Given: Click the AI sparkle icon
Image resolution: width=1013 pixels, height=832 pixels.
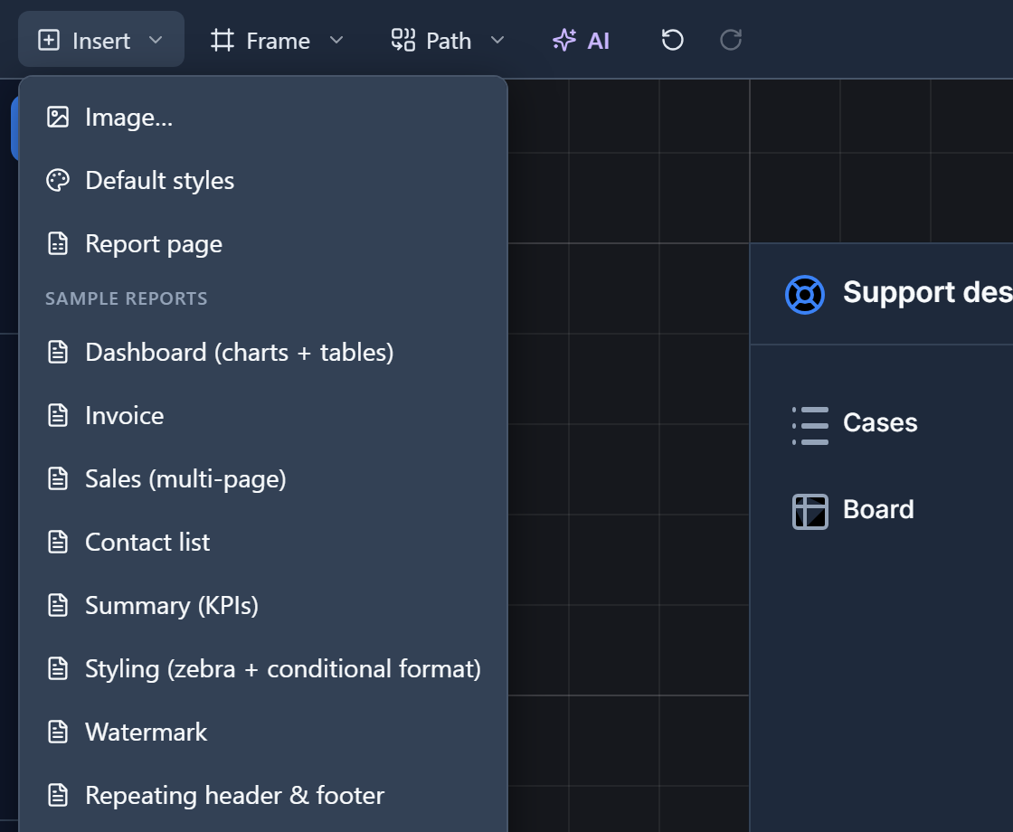Looking at the screenshot, I should (564, 40).
